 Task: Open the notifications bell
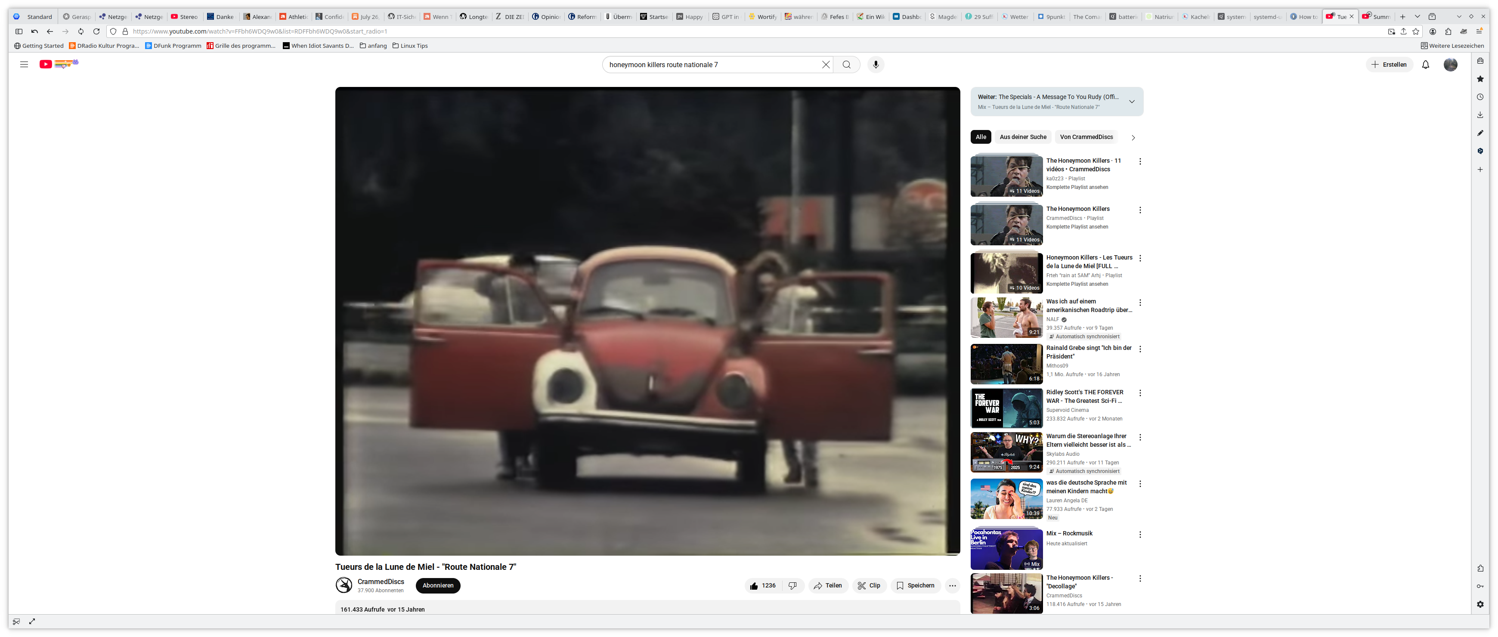[x=1425, y=65]
